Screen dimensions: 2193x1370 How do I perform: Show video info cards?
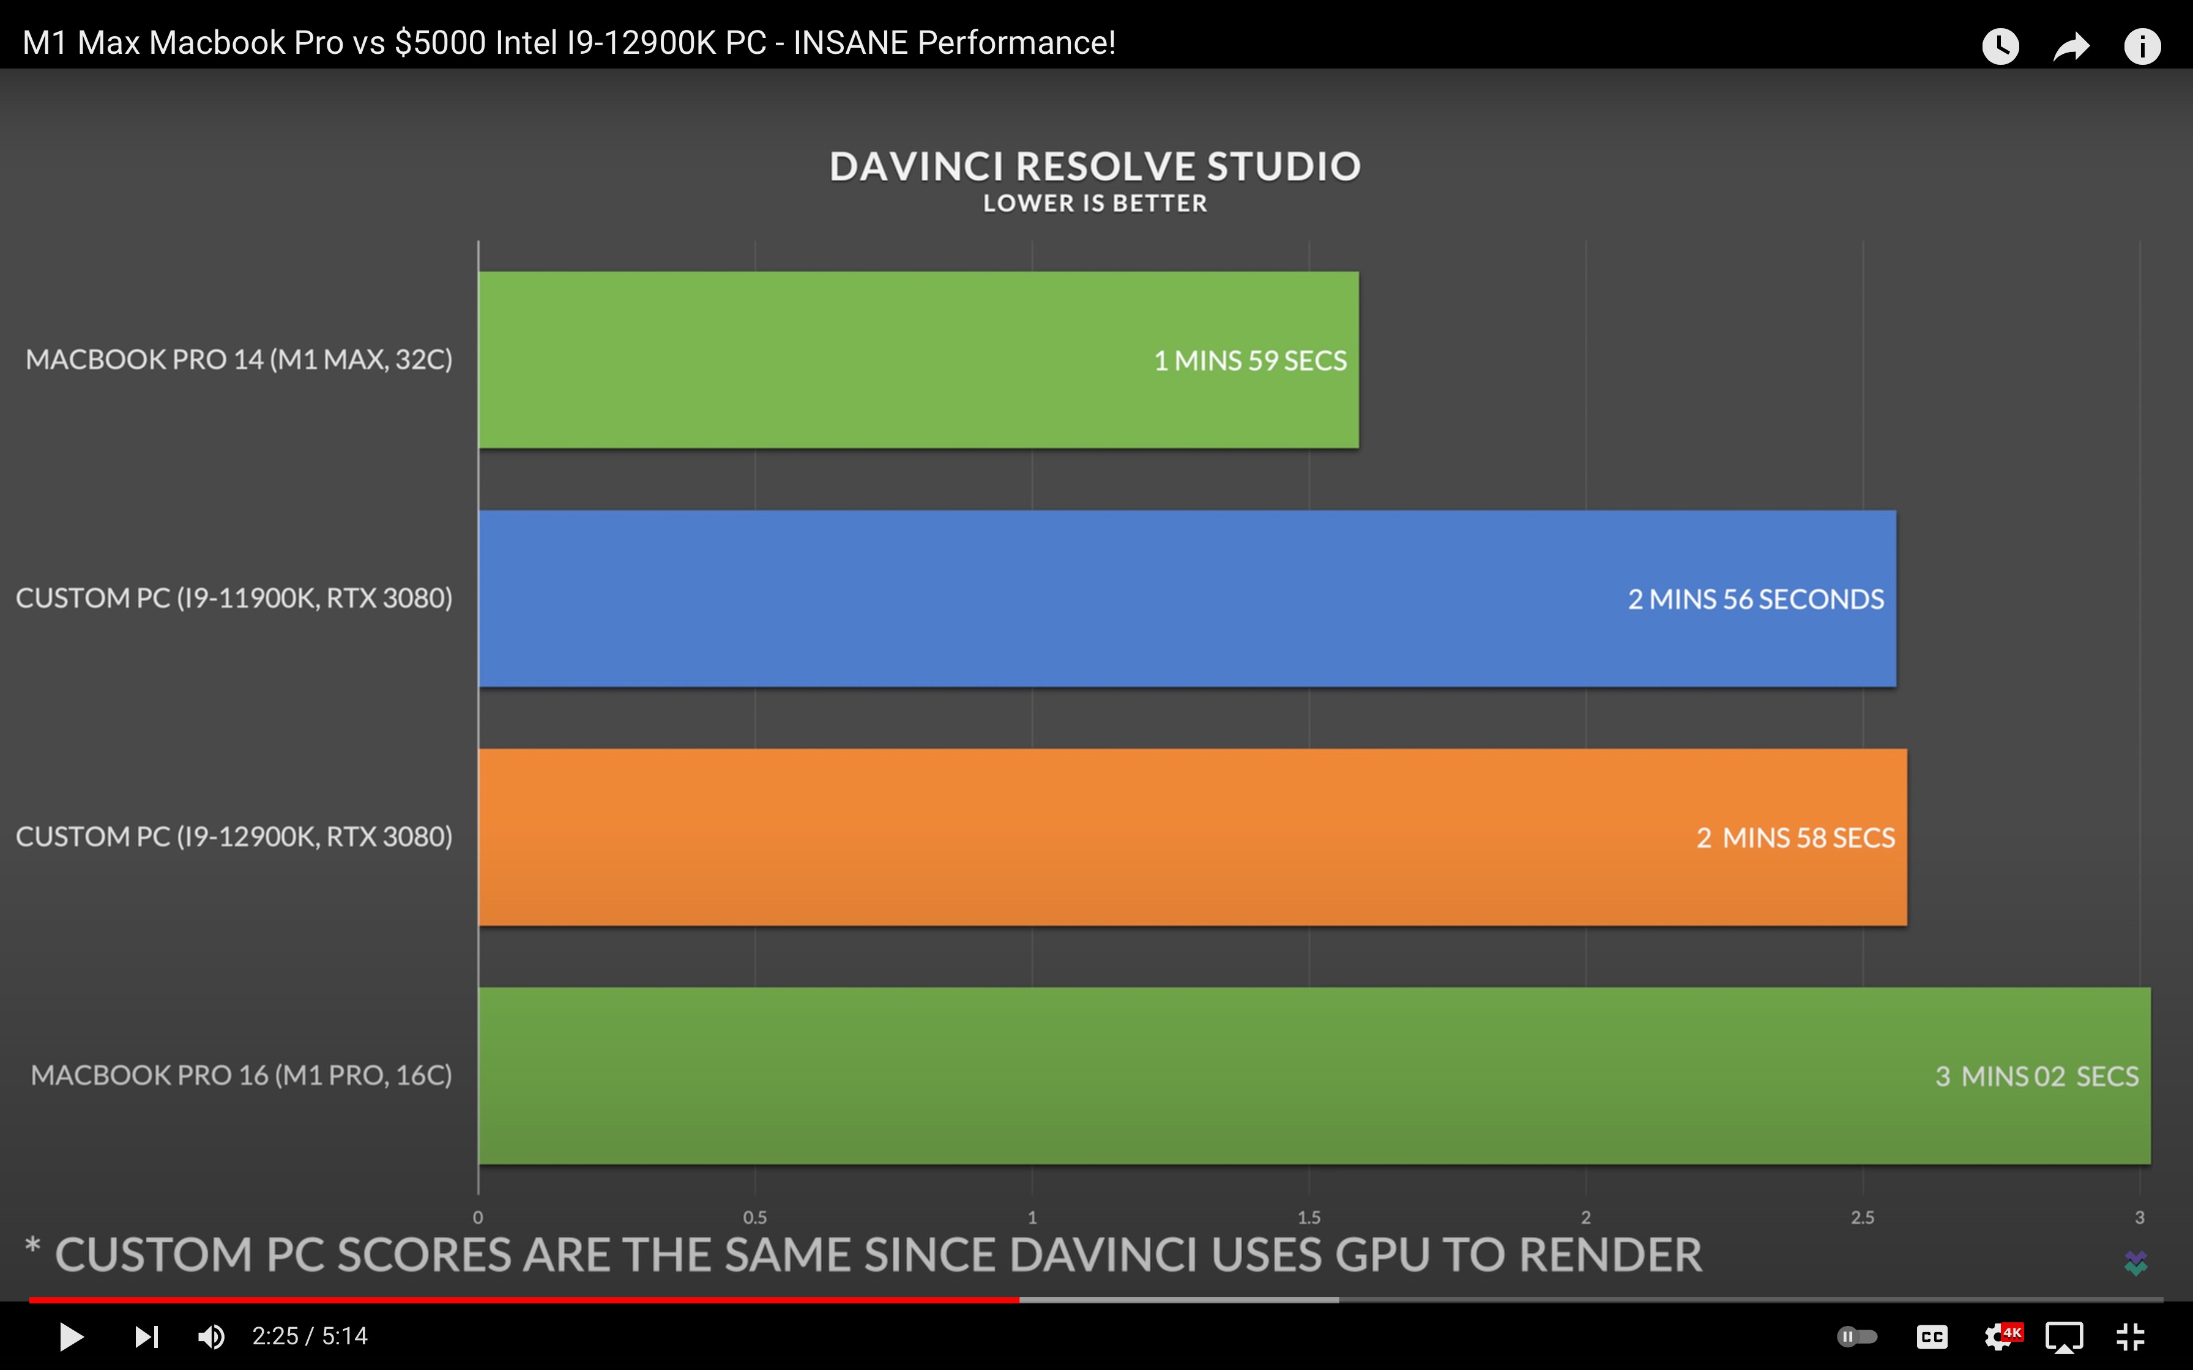[x=2142, y=45]
